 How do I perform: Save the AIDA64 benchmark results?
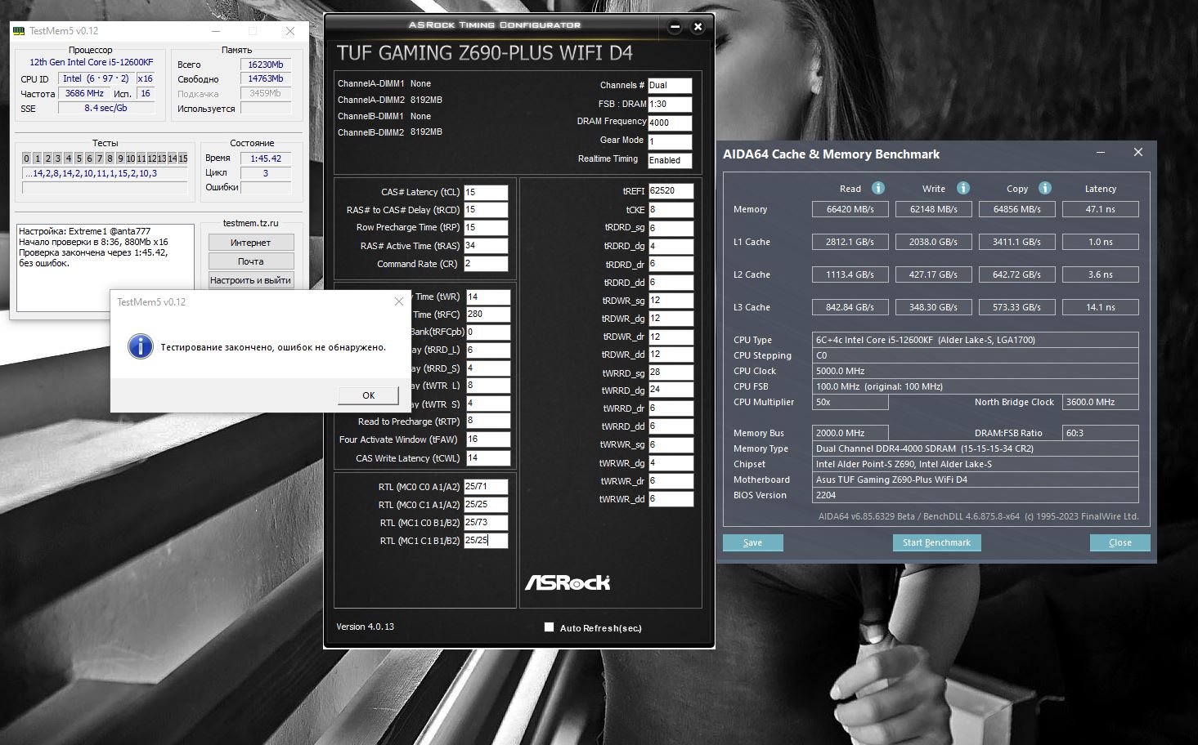(x=753, y=542)
